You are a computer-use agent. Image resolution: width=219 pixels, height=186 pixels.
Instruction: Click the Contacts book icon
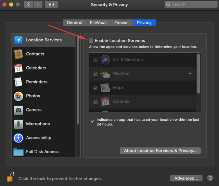coord(18,54)
